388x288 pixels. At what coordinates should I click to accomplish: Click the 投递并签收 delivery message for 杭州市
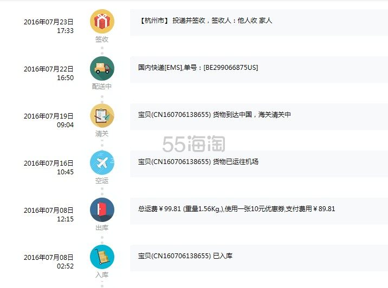pyautogui.click(x=205, y=21)
